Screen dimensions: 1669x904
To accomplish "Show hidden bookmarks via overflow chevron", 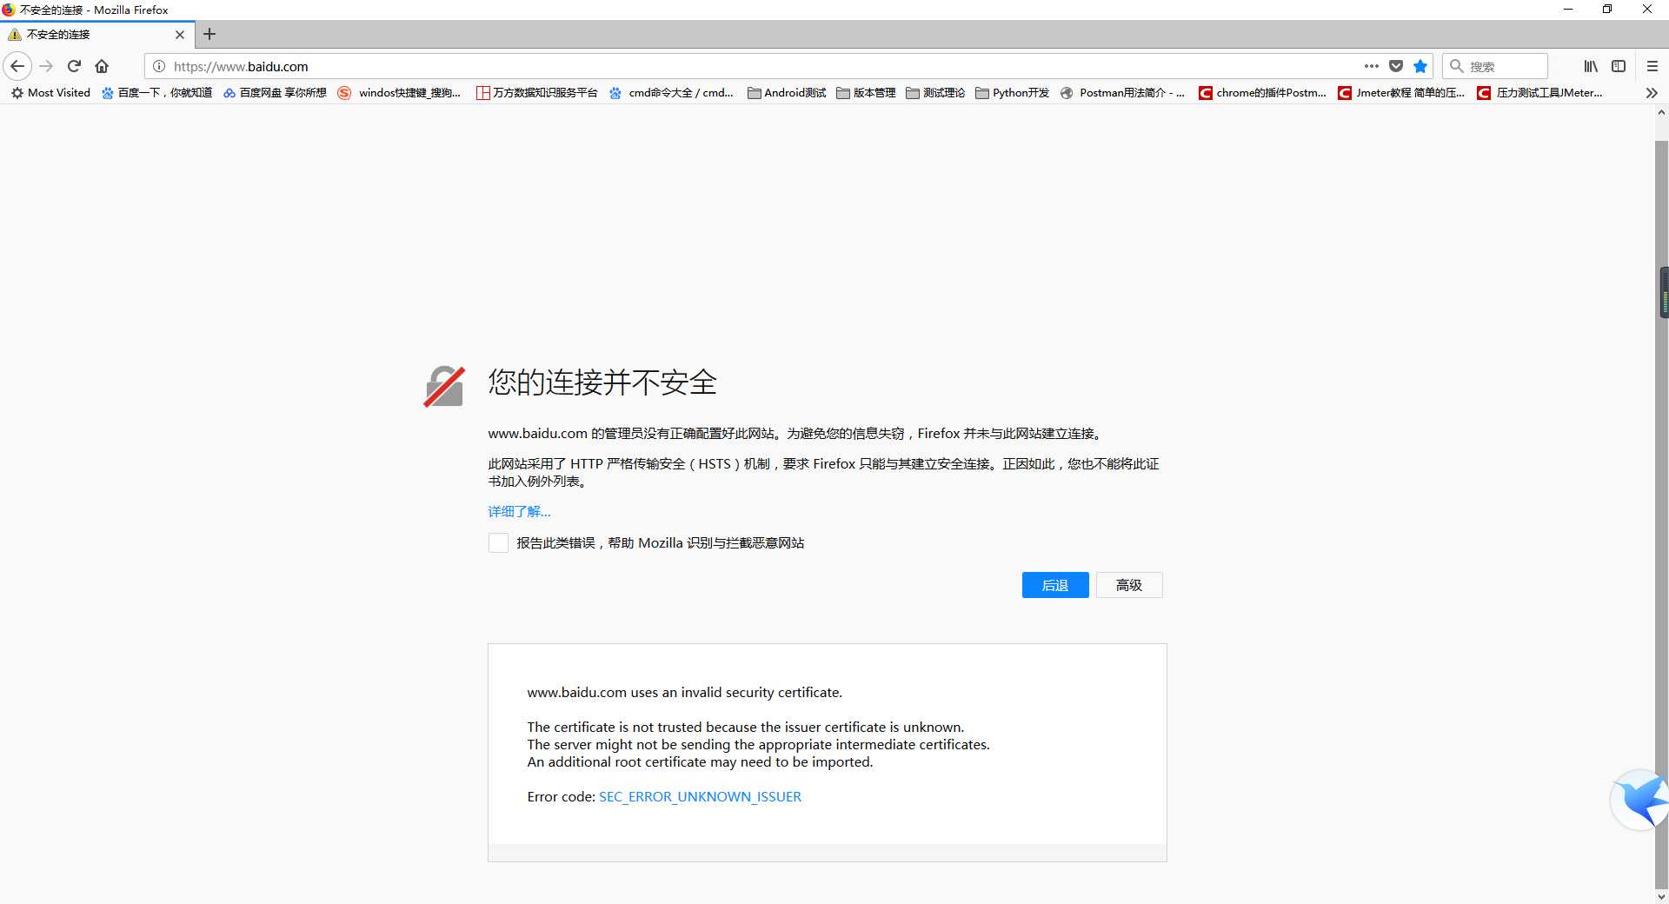I will [1651, 93].
